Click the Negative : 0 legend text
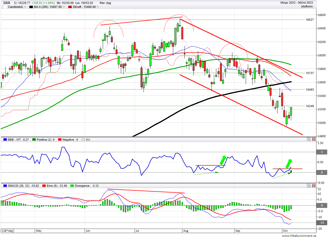The image size is (328, 237). click(71, 140)
